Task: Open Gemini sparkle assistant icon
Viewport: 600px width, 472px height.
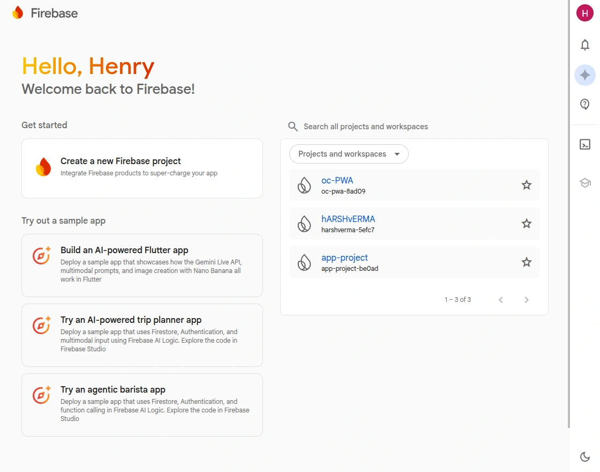Action: pos(584,75)
